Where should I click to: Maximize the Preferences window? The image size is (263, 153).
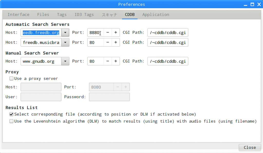click(x=252, y=4)
